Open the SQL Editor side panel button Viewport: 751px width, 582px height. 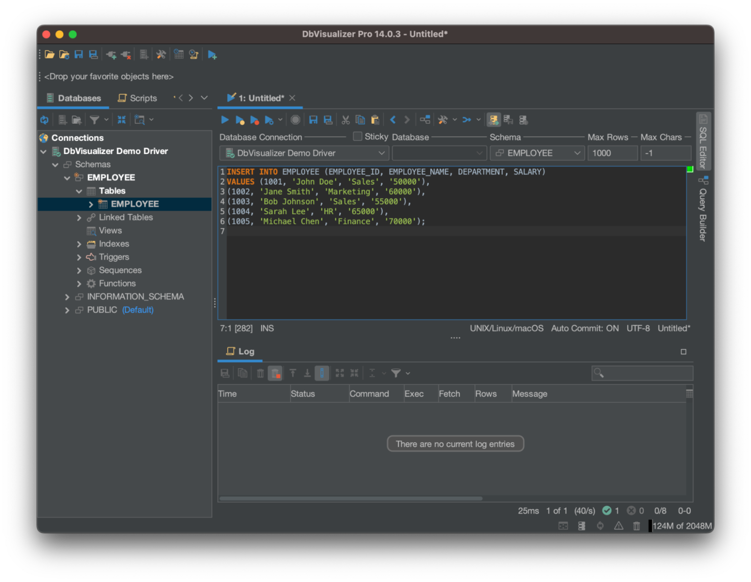pos(703,142)
